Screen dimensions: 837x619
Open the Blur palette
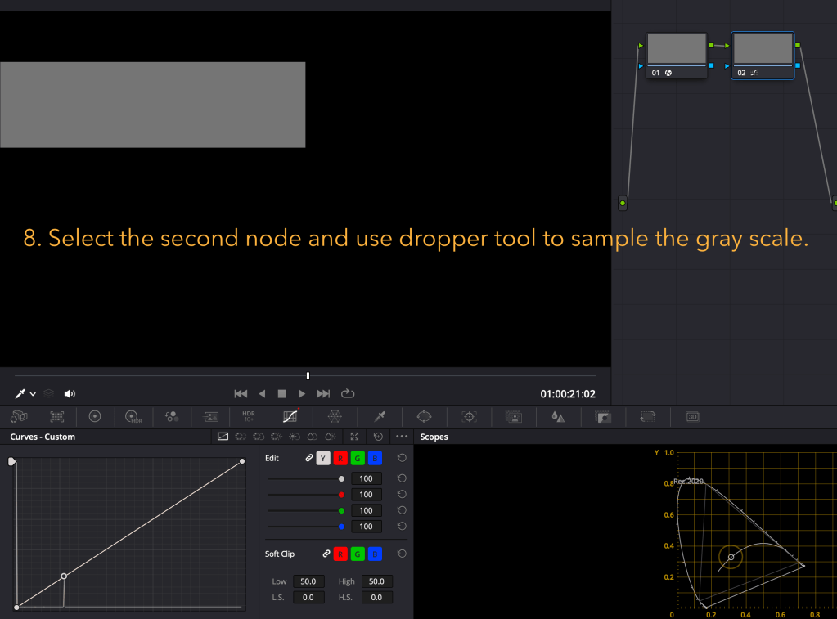tap(556, 417)
